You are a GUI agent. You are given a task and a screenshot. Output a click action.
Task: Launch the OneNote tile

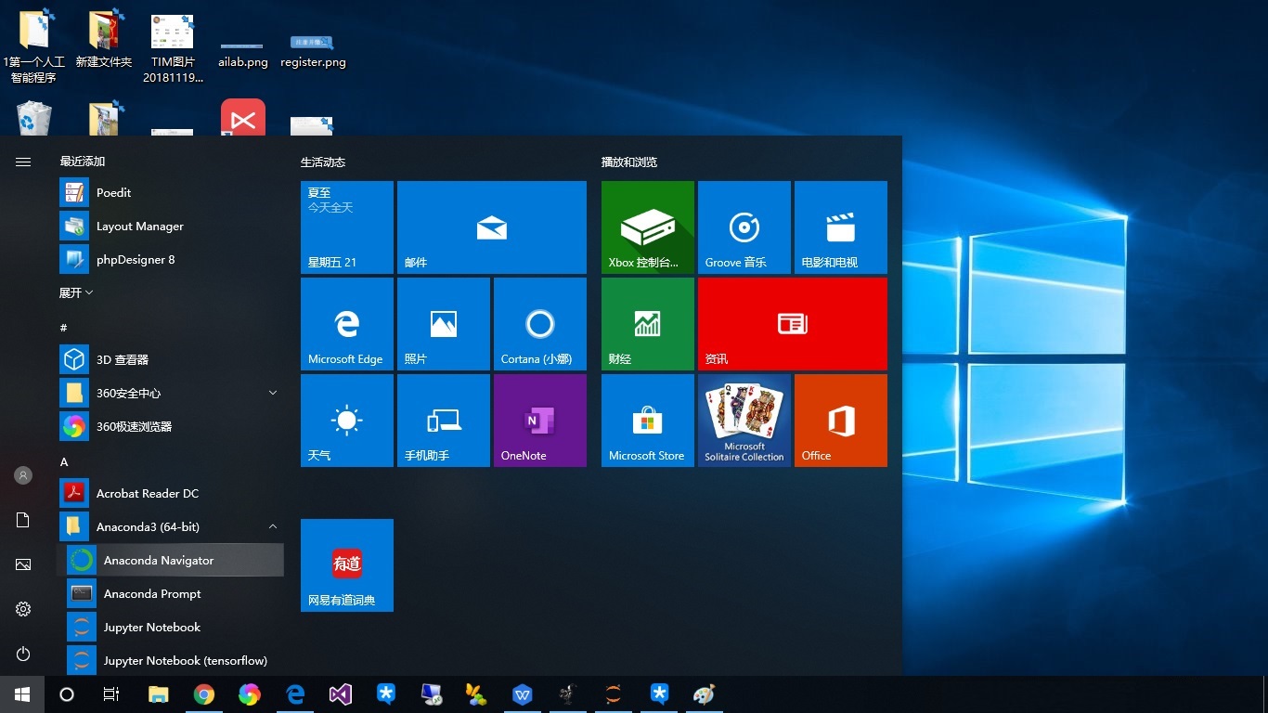click(x=540, y=421)
